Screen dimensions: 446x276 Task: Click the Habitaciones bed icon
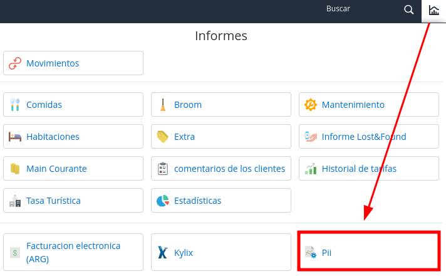pyautogui.click(x=15, y=137)
